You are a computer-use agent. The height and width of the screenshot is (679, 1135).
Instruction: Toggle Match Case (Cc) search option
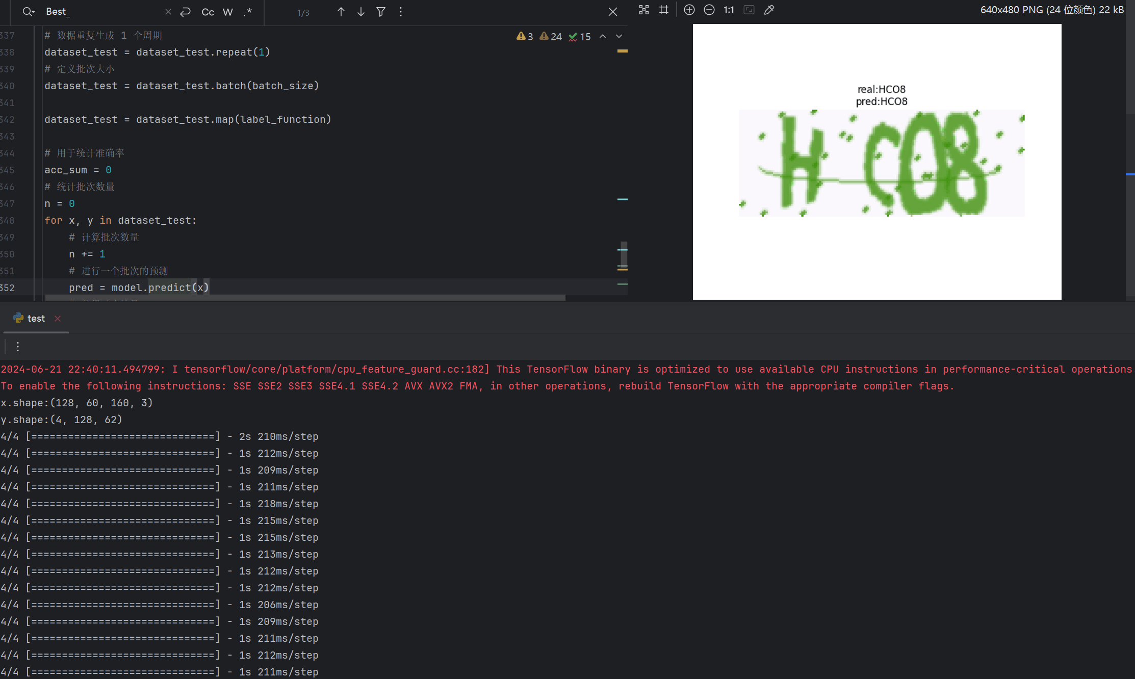tap(208, 12)
